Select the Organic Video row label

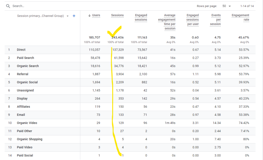pos(27,123)
